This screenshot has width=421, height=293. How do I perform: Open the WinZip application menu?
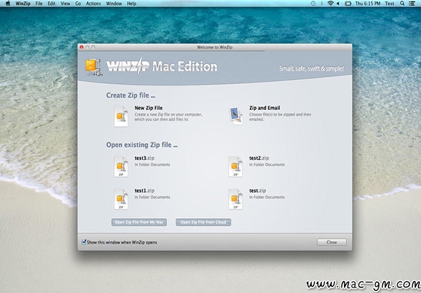(23, 4)
